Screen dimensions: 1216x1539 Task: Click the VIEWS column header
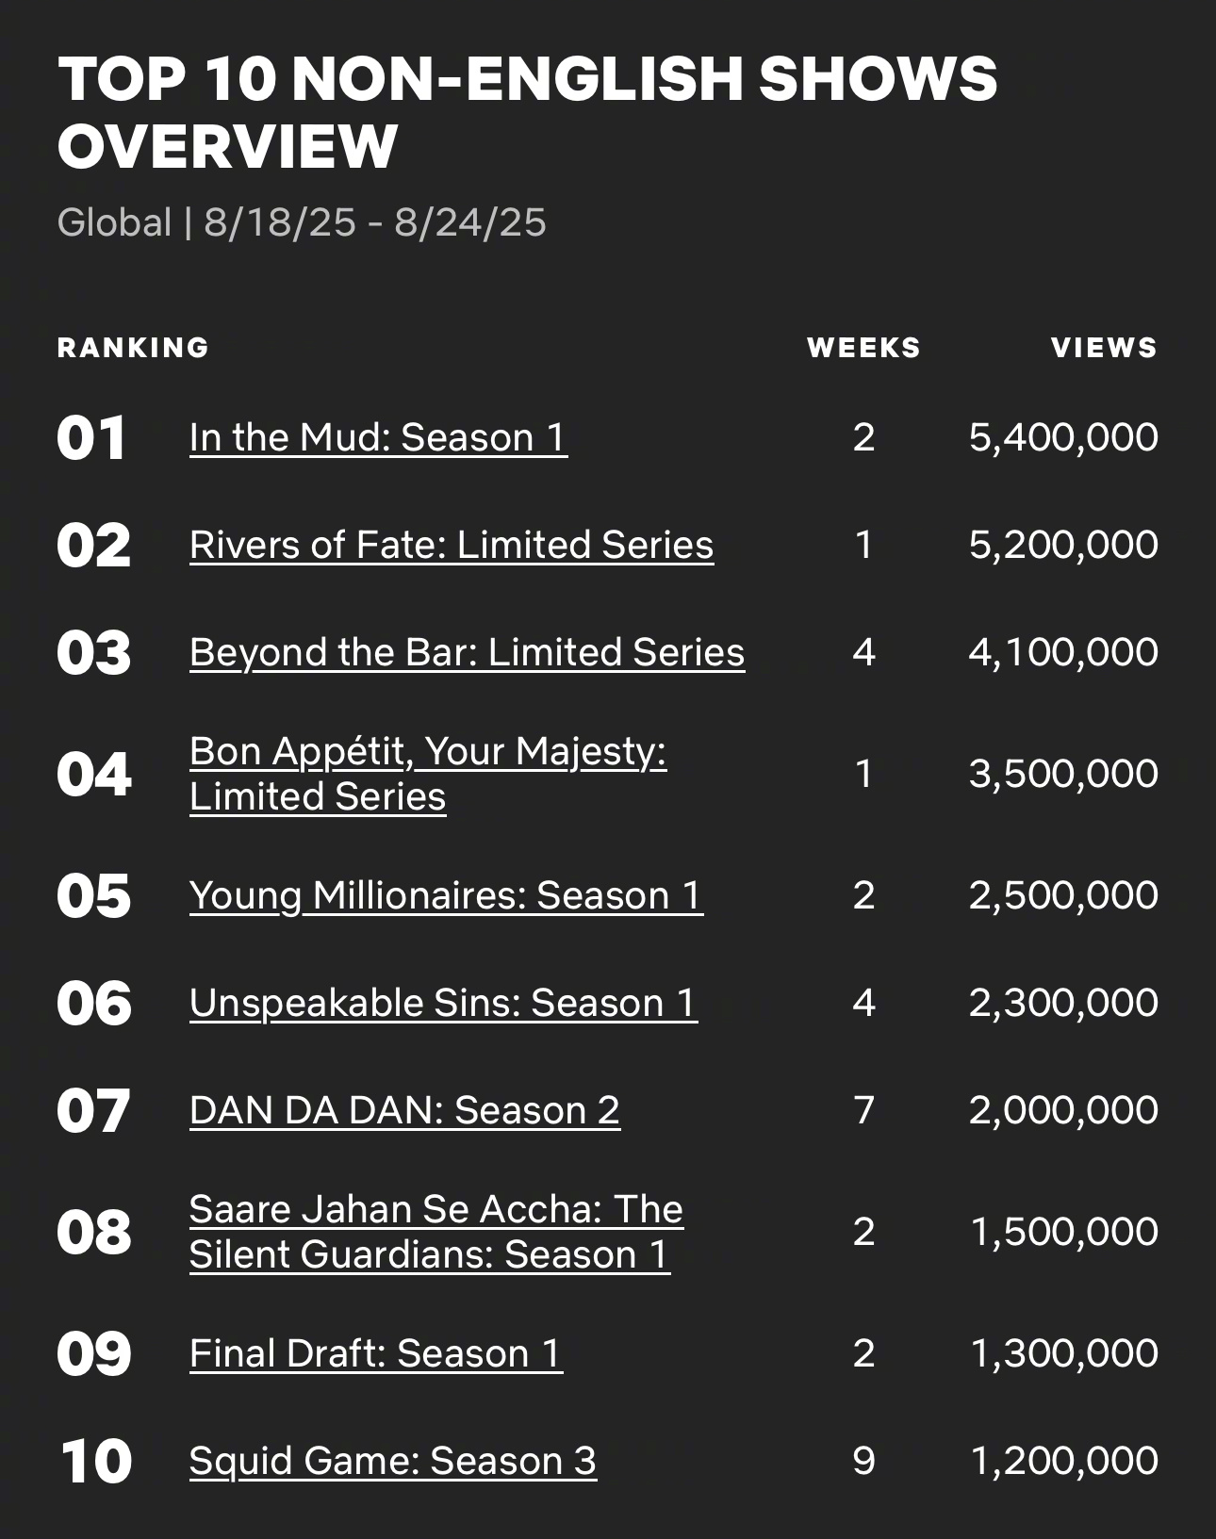click(1104, 348)
